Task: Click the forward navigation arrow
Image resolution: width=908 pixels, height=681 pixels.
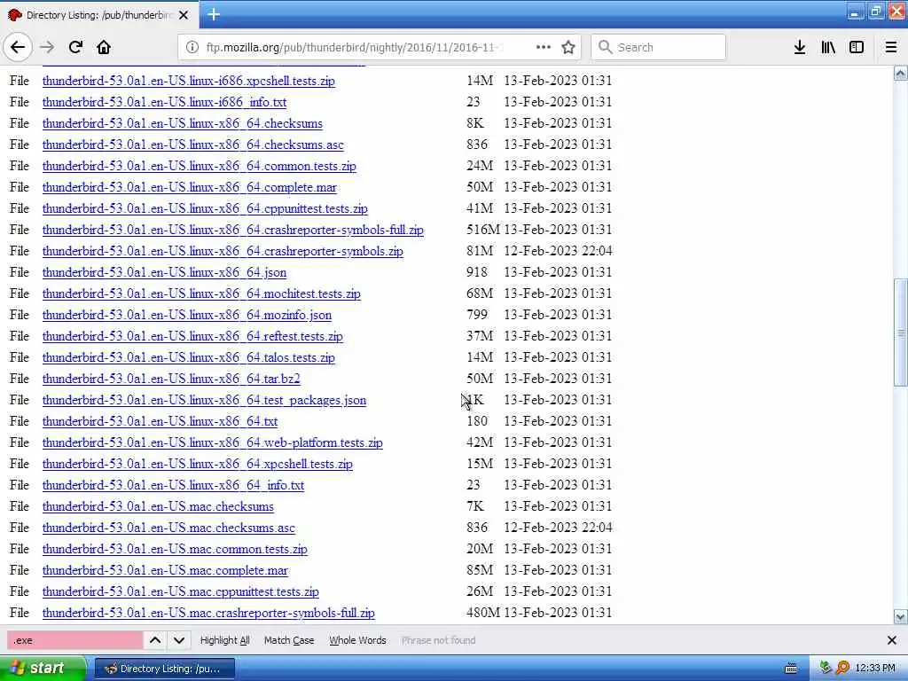Action: click(x=47, y=47)
